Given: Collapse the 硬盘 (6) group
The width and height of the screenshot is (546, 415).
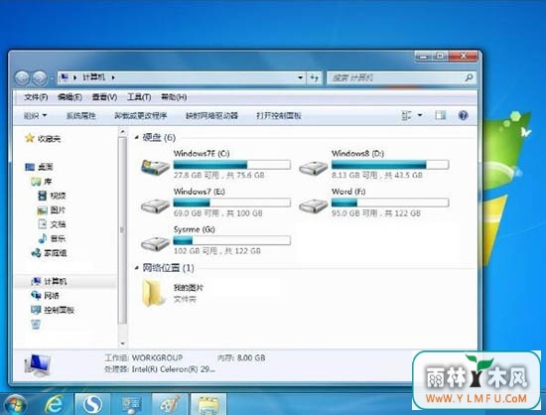Looking at the screenshot, I should point(137,138).
